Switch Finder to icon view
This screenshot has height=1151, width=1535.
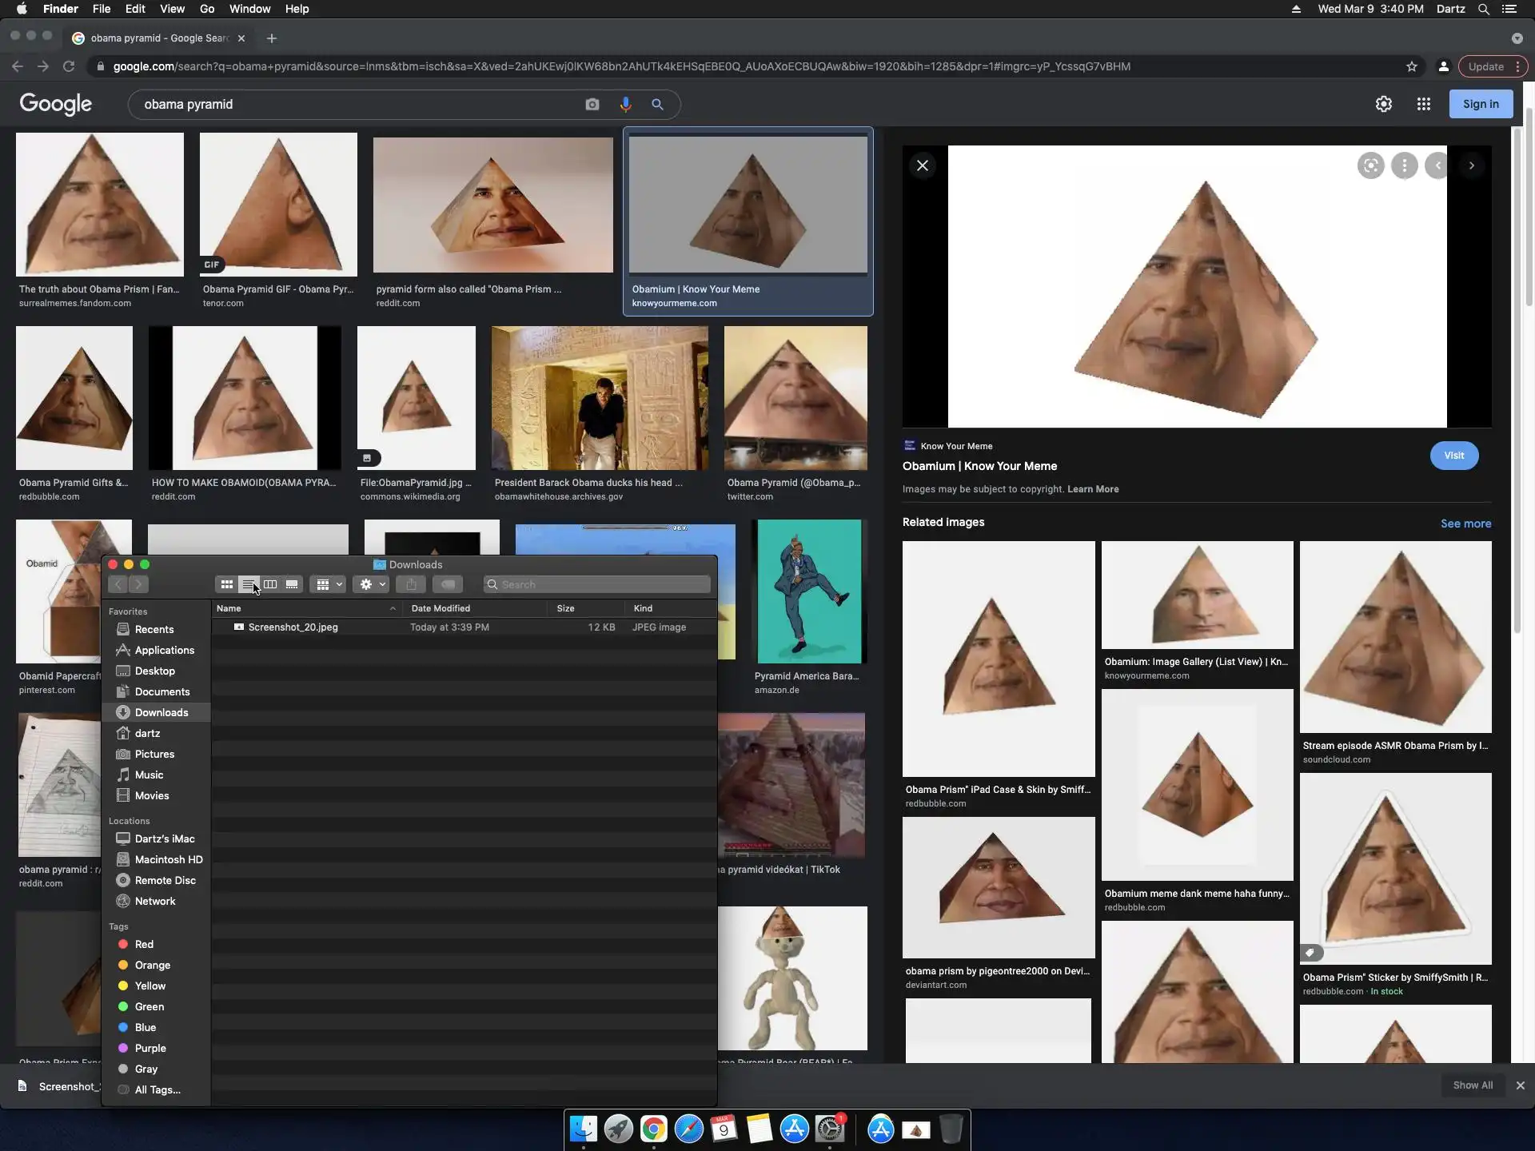tap(227, 584)
